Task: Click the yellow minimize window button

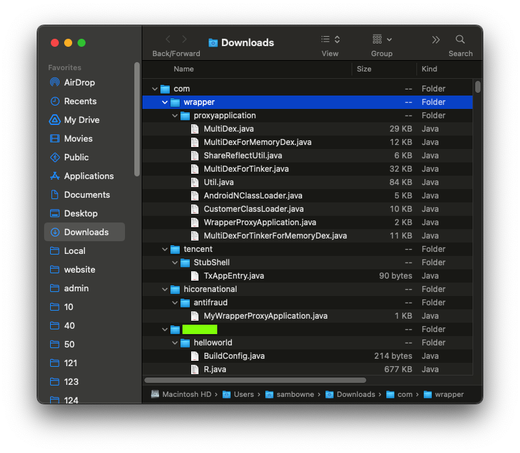Action: 68,43
